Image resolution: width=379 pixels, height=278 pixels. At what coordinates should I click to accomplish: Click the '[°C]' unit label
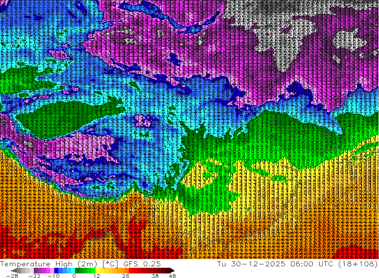110,264
